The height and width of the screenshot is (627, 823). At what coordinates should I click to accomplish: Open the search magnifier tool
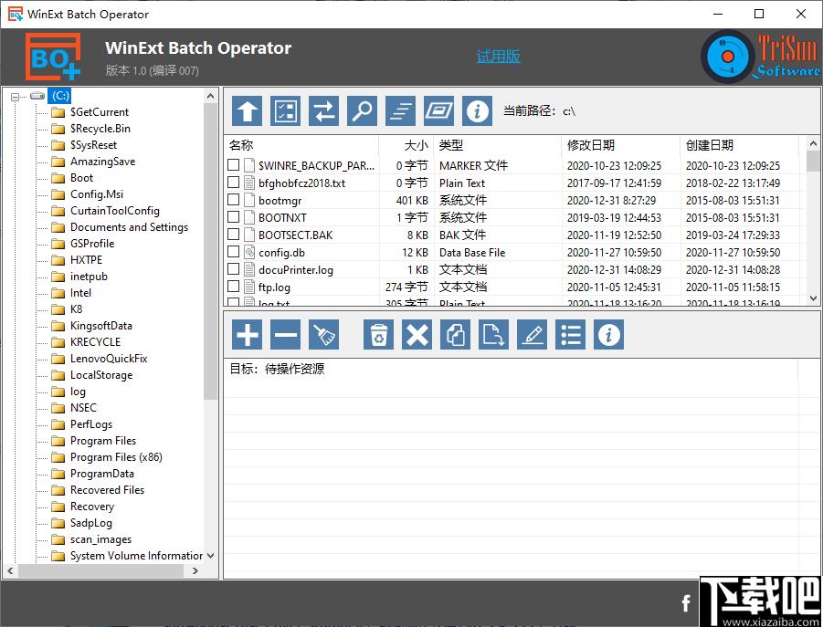362,111
